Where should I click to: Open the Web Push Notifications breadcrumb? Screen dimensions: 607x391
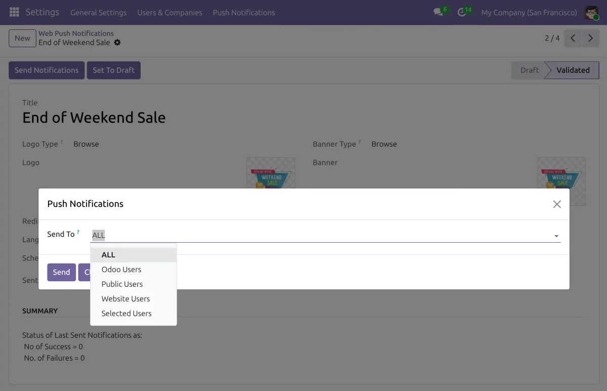(x=76, y=33)
